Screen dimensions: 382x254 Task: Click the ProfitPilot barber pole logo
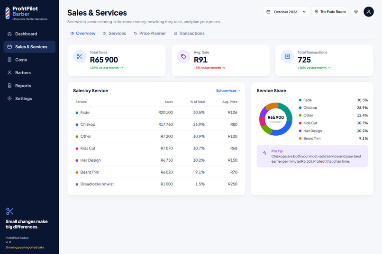(8, 13)
